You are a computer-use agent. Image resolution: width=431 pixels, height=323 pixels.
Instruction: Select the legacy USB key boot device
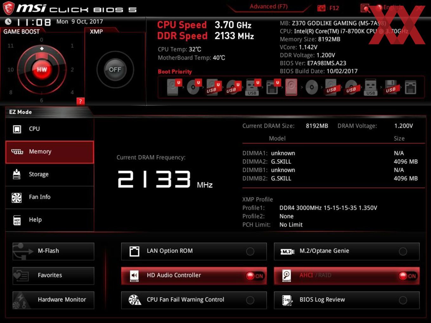(370, 87)
